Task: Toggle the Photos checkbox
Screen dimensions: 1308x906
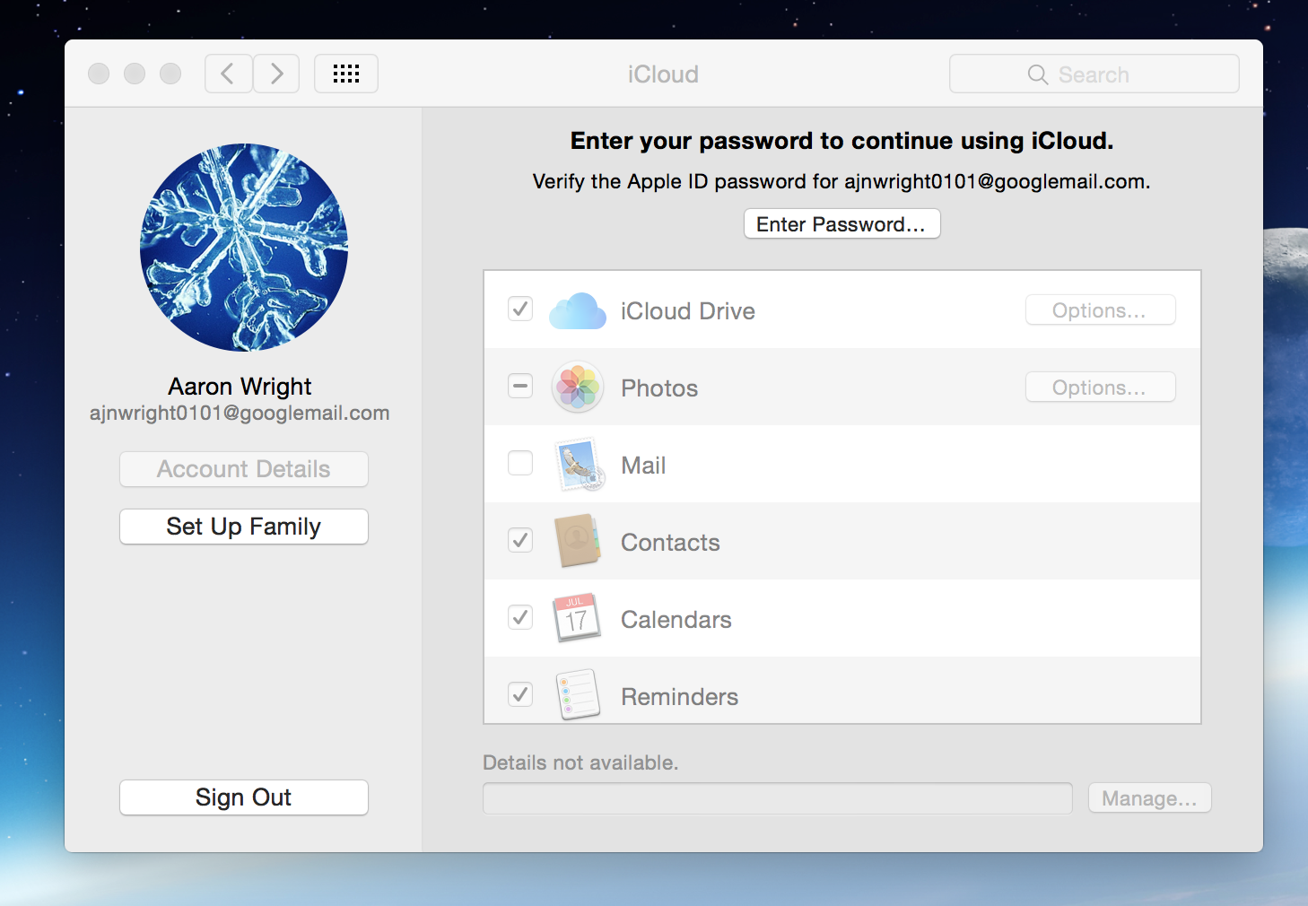Action: coord(520,386)
